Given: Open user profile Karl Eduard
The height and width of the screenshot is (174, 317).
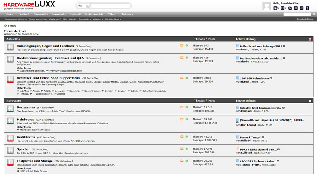Looking at the screenshot, I should click(x=248, y=125).
